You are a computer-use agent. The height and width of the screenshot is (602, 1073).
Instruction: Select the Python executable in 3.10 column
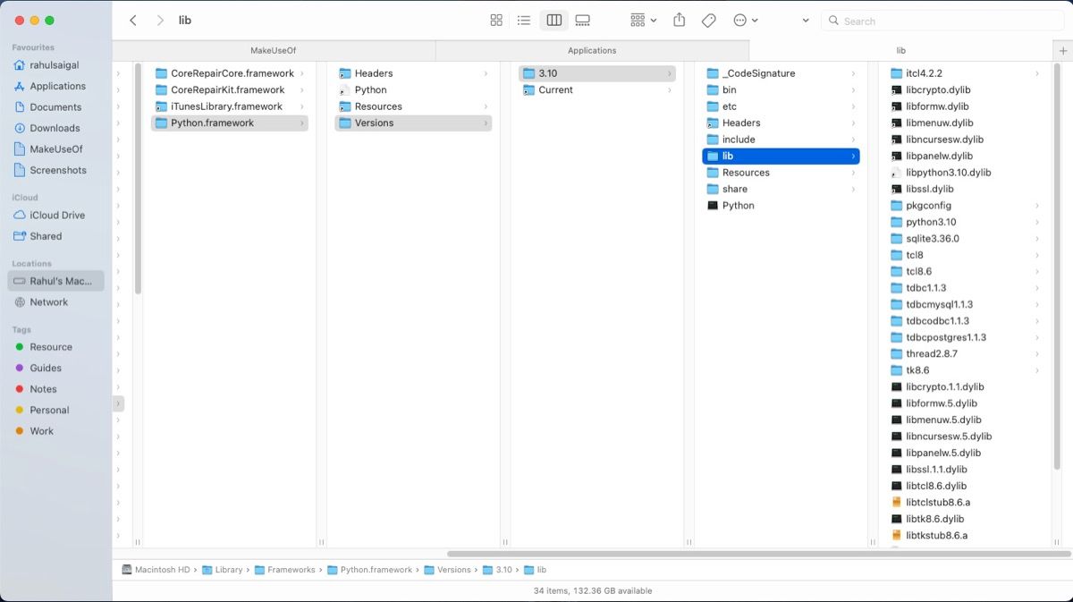coord(781,206)
